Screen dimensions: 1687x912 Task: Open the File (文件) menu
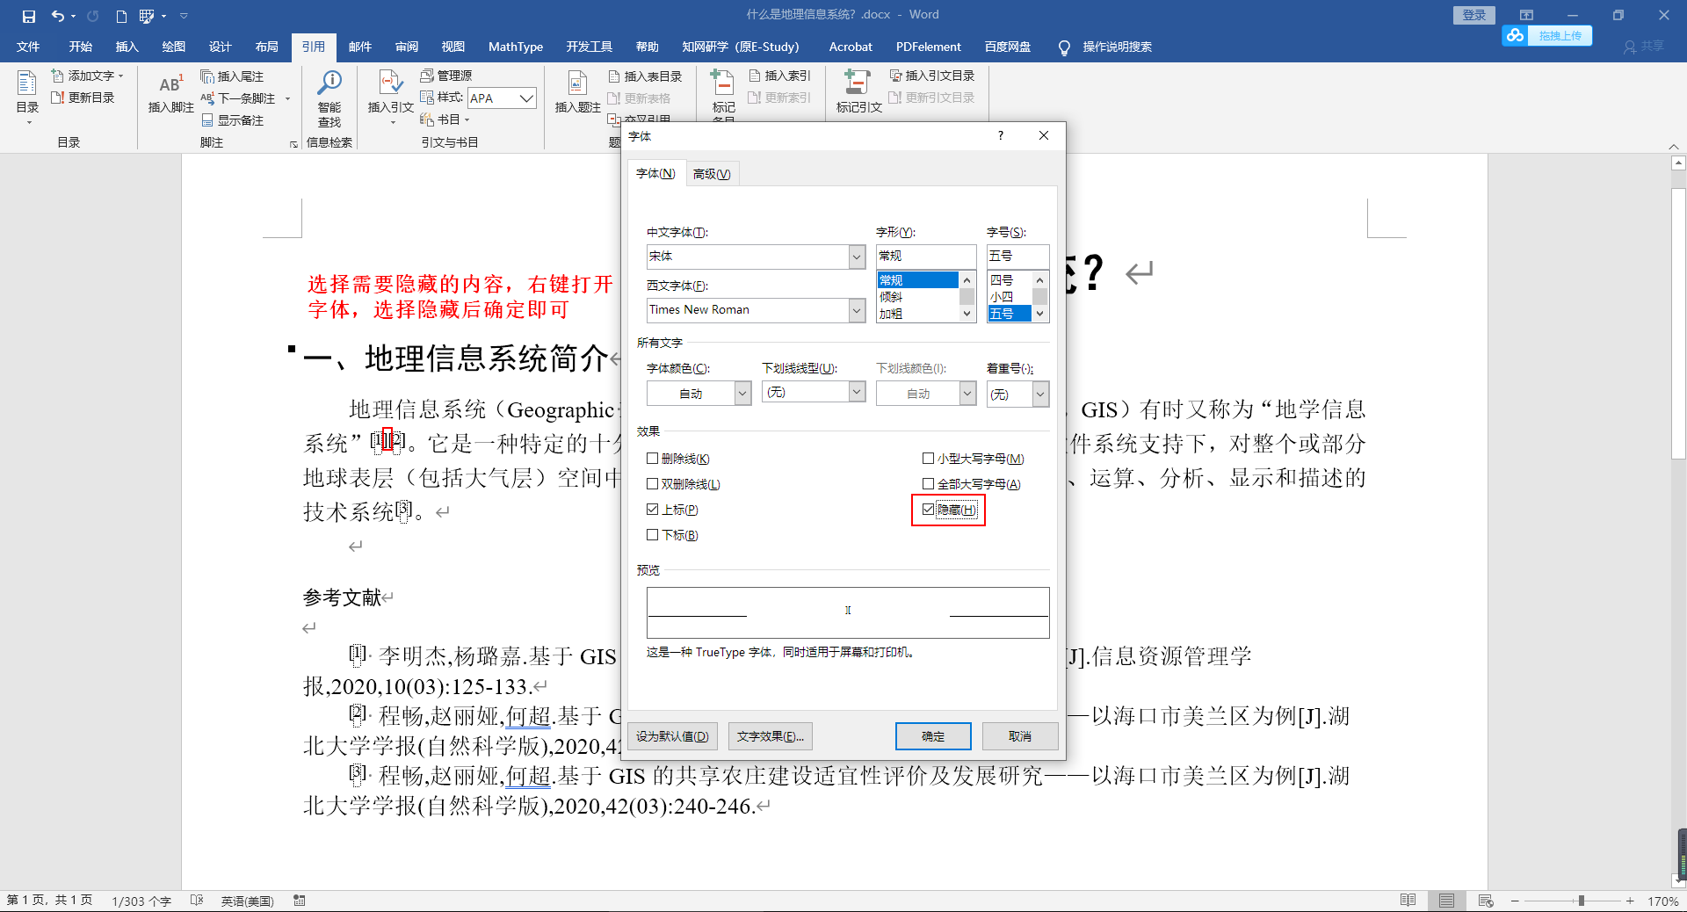pyautogui.click(x=28, y=47)
